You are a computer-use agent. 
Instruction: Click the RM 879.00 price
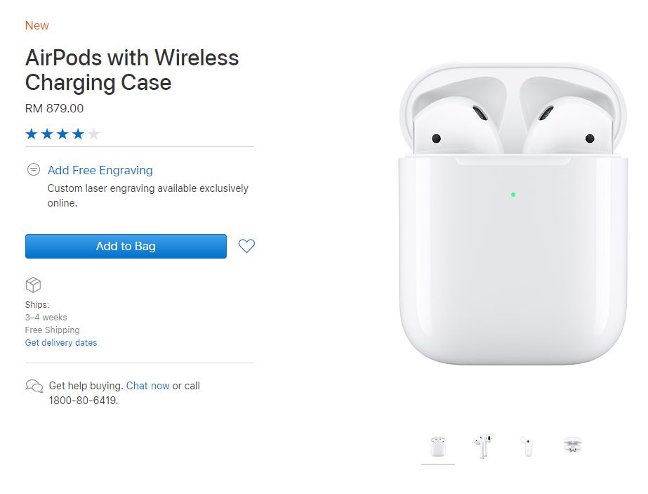(x=54, y=108)
